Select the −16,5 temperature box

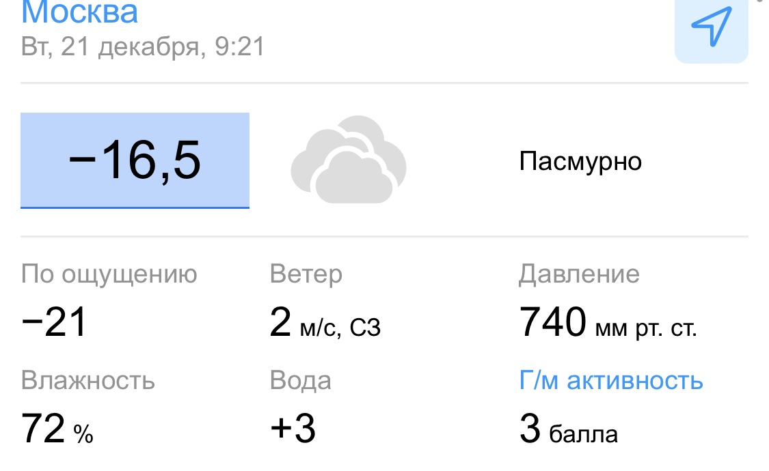[135, 160]
